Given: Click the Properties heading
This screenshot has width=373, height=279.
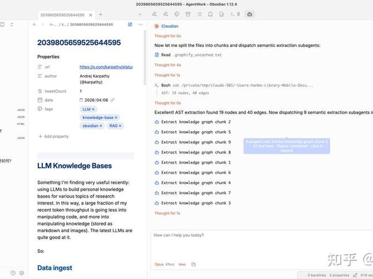Looking at the screenshot, I should click(x=48, y=57).
